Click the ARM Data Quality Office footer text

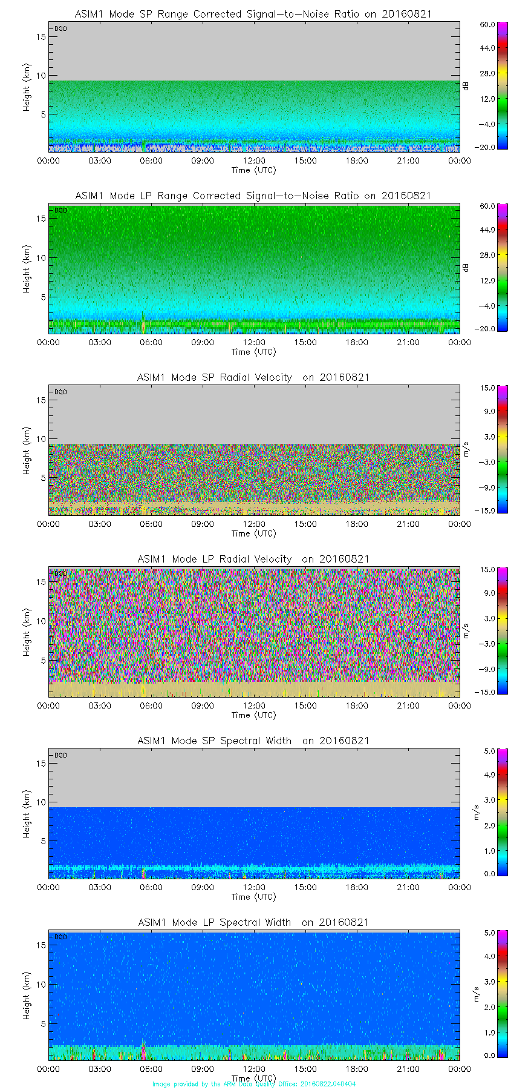point(254,1084)
